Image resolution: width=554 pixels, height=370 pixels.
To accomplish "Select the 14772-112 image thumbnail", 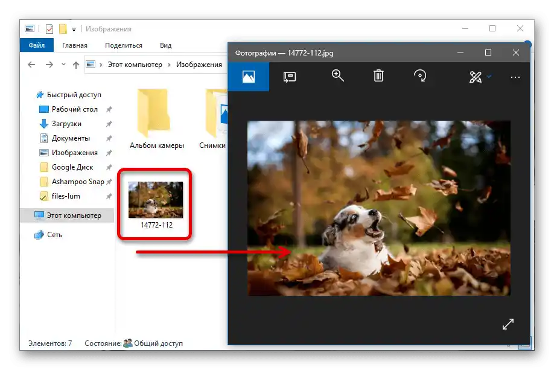I will coord(156,200).
